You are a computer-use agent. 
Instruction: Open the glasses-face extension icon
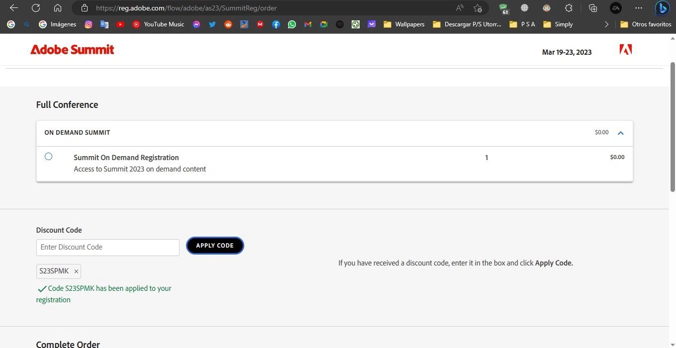pyautogui.click(x=547, y=8)
